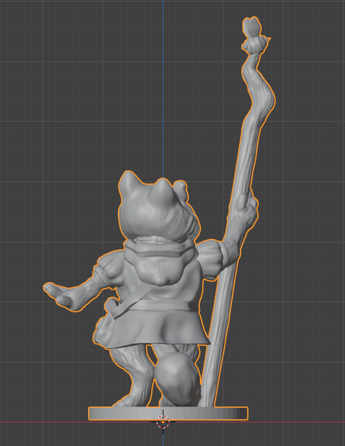Click the lower shaft of the staff
This screenshot has height=446, width=345.
[x=217, y=341]
